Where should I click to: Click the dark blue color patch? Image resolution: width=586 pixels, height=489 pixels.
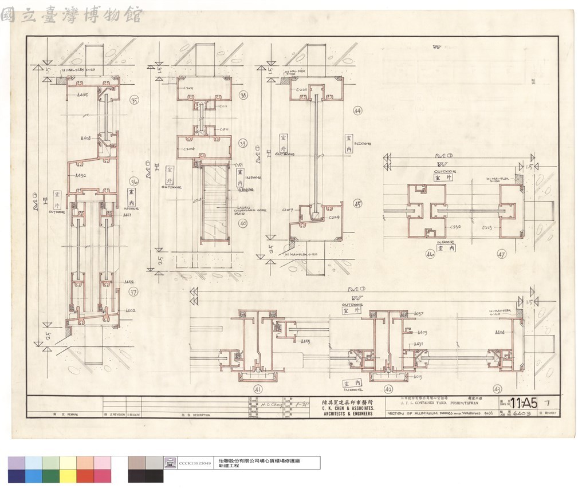click(17, 476)
